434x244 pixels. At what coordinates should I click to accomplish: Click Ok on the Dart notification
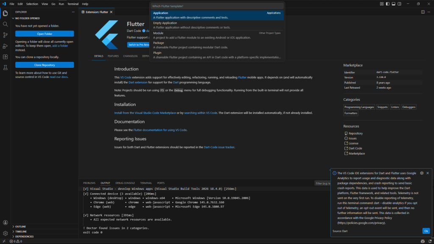[426, 231]
